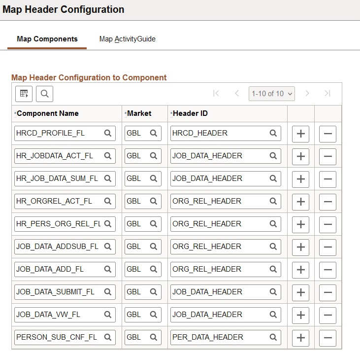Look up component for JOB_DATA_ADD_FL

(108, 269)
